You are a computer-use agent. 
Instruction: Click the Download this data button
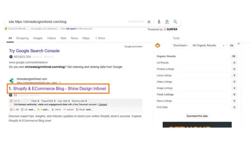[197, 116]
